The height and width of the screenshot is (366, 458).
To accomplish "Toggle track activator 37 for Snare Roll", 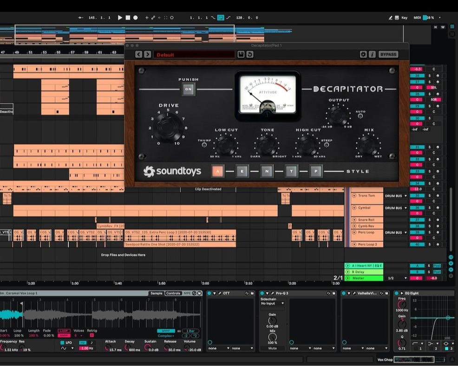I will (x=417, y=220).
